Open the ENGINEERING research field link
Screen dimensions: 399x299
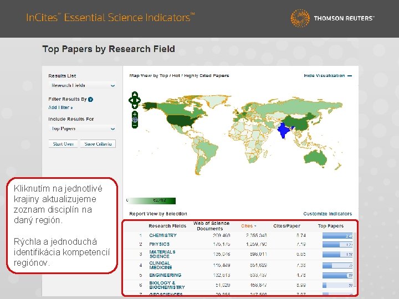point(165,275)
